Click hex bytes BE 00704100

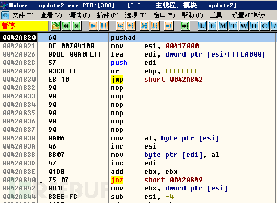pyautogui.click(x=71, y=46)
